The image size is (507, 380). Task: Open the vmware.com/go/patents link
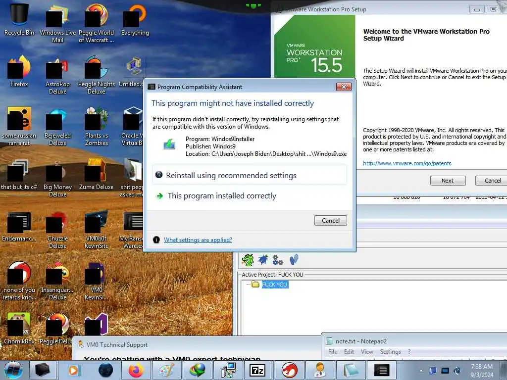(x=407, y=163)
